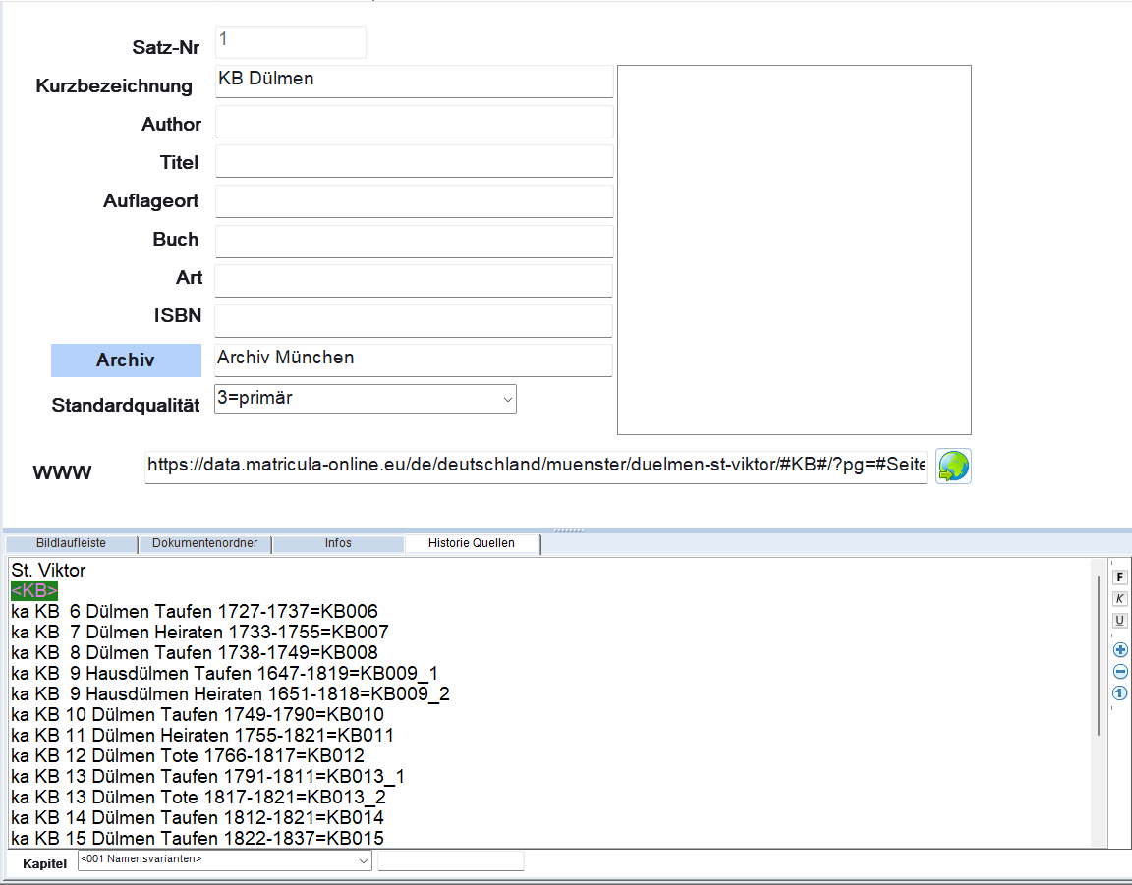This screenshot has width=1132, height=885.
Task: Click the empty field right of the Kapitel dropdown
Action: click(x=450, y=860)
